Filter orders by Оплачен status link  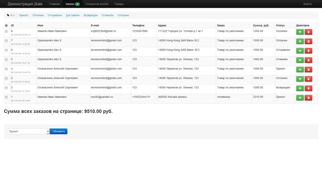coord(38,15)
